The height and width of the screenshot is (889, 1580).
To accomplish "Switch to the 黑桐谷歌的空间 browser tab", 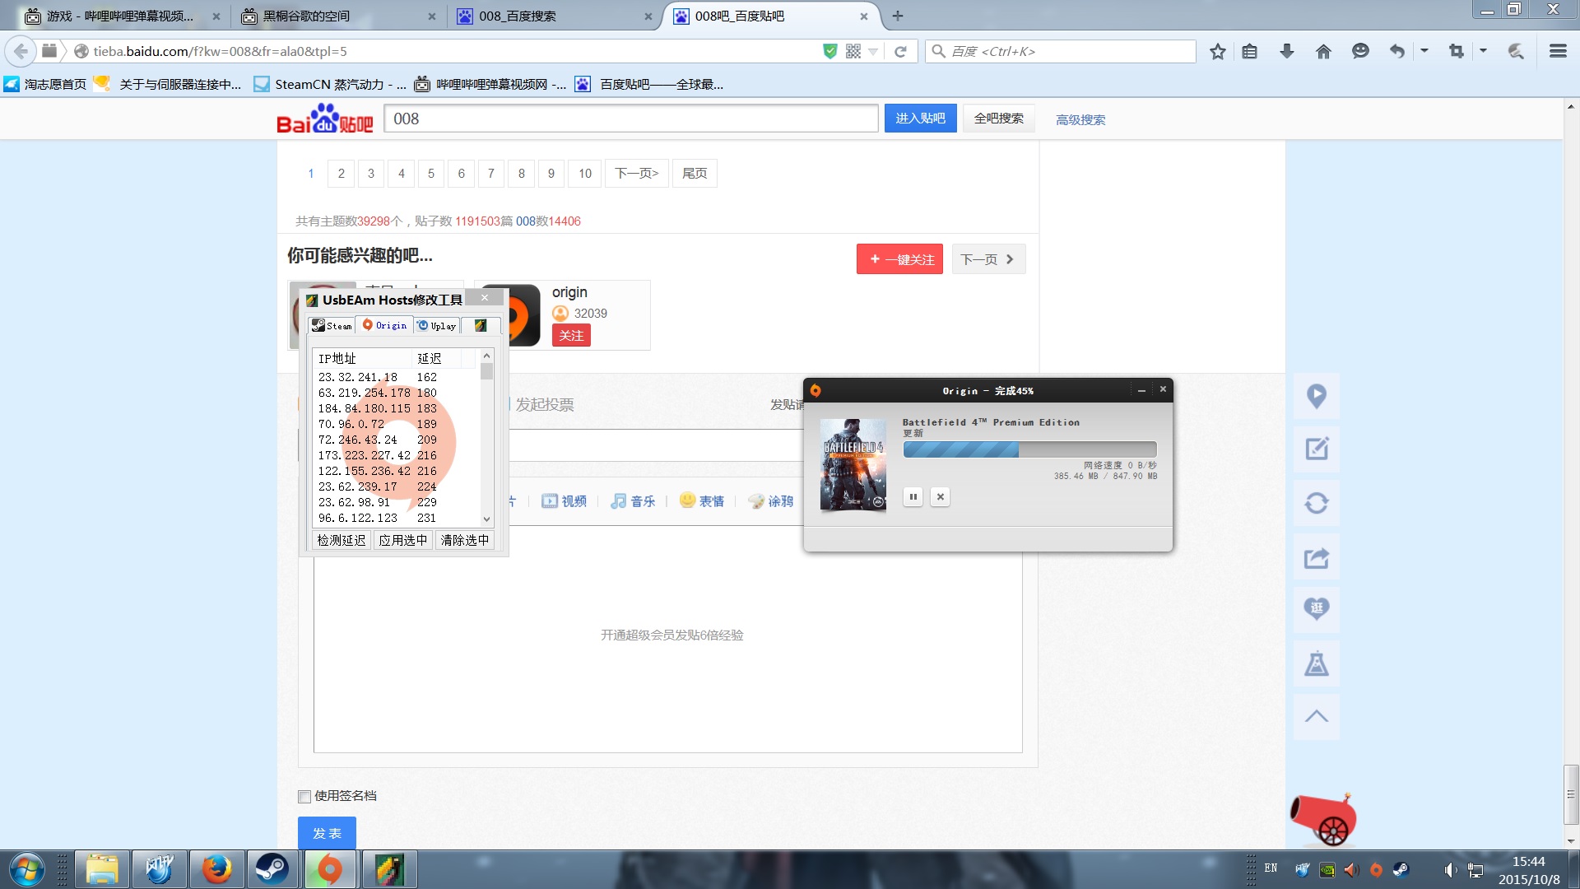I will (x=337, y=16).
